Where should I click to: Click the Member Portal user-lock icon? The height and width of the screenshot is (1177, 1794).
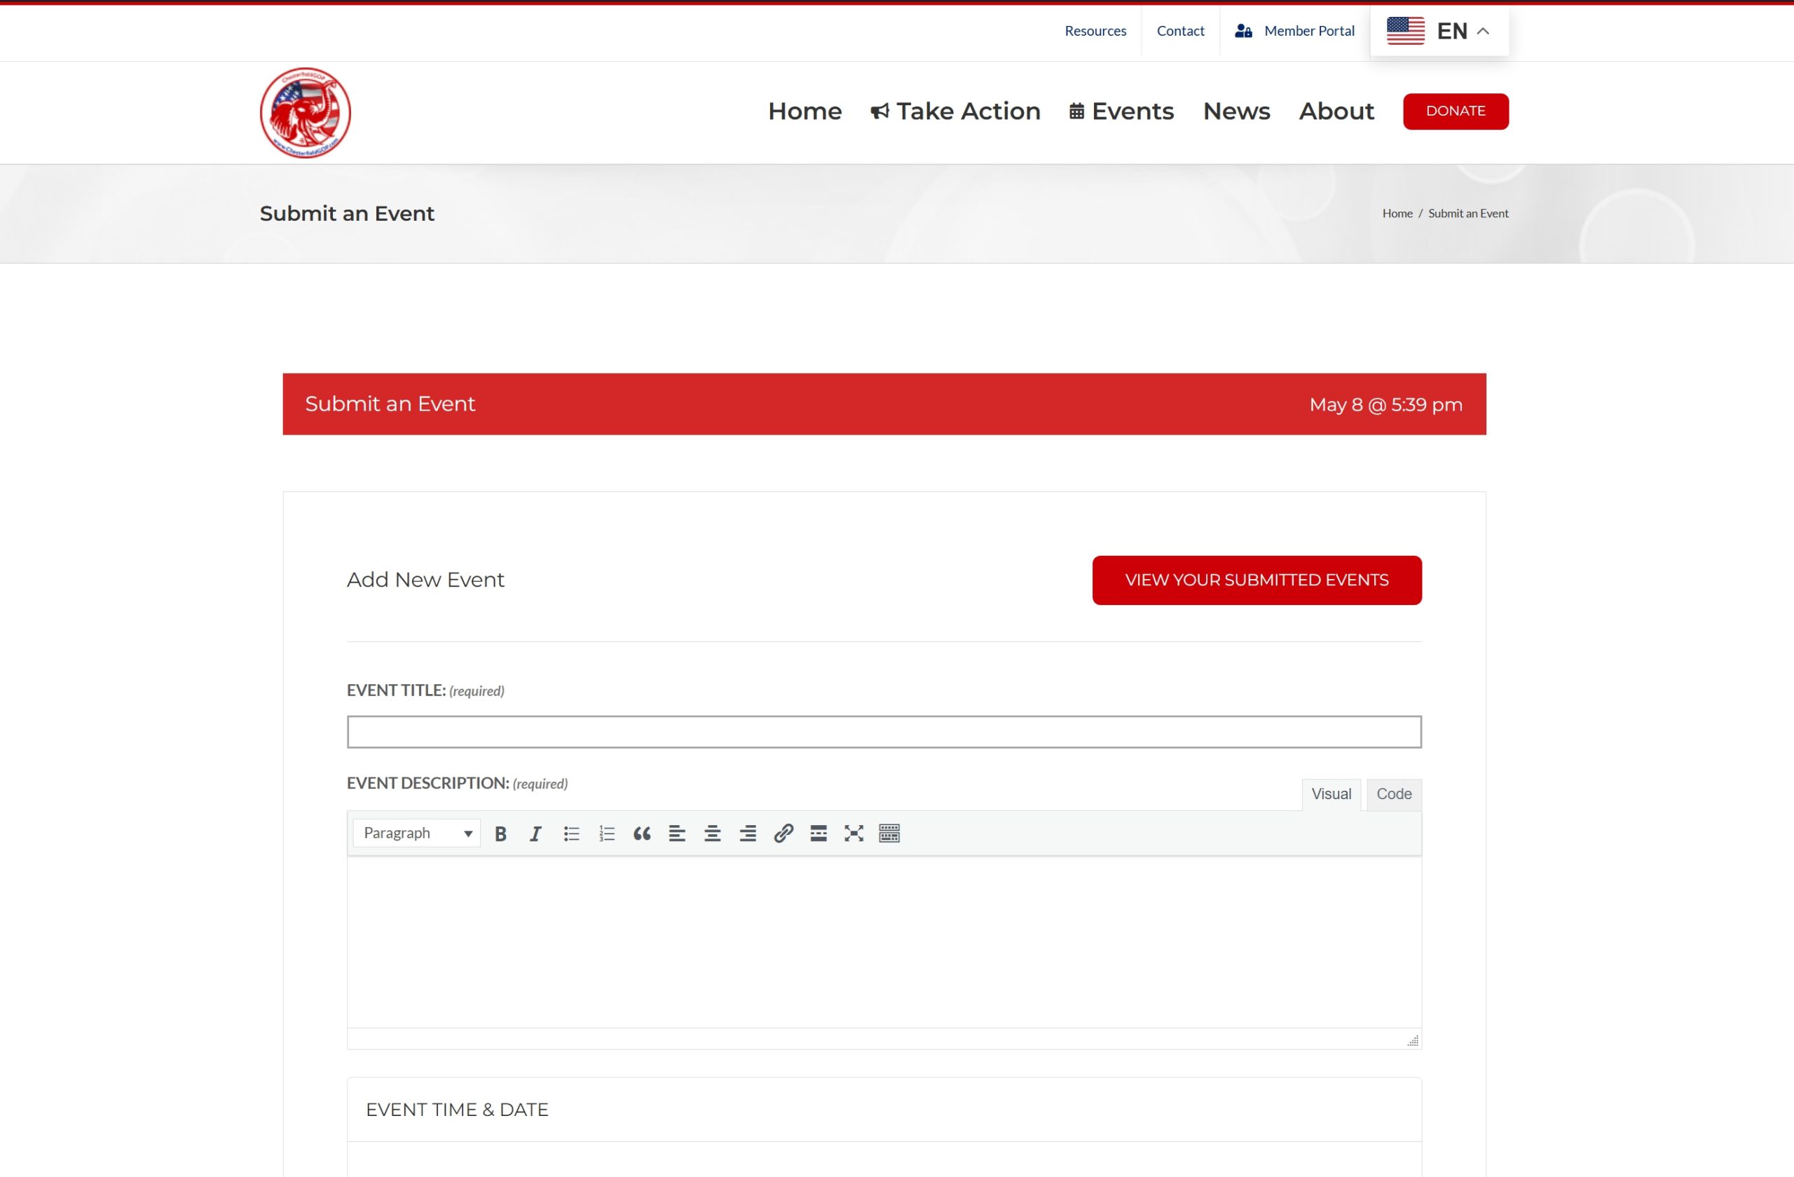point(1243,31)
